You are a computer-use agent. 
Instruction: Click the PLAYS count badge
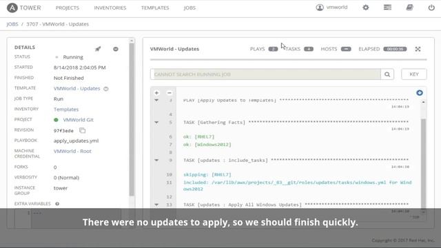coord(273,49)
